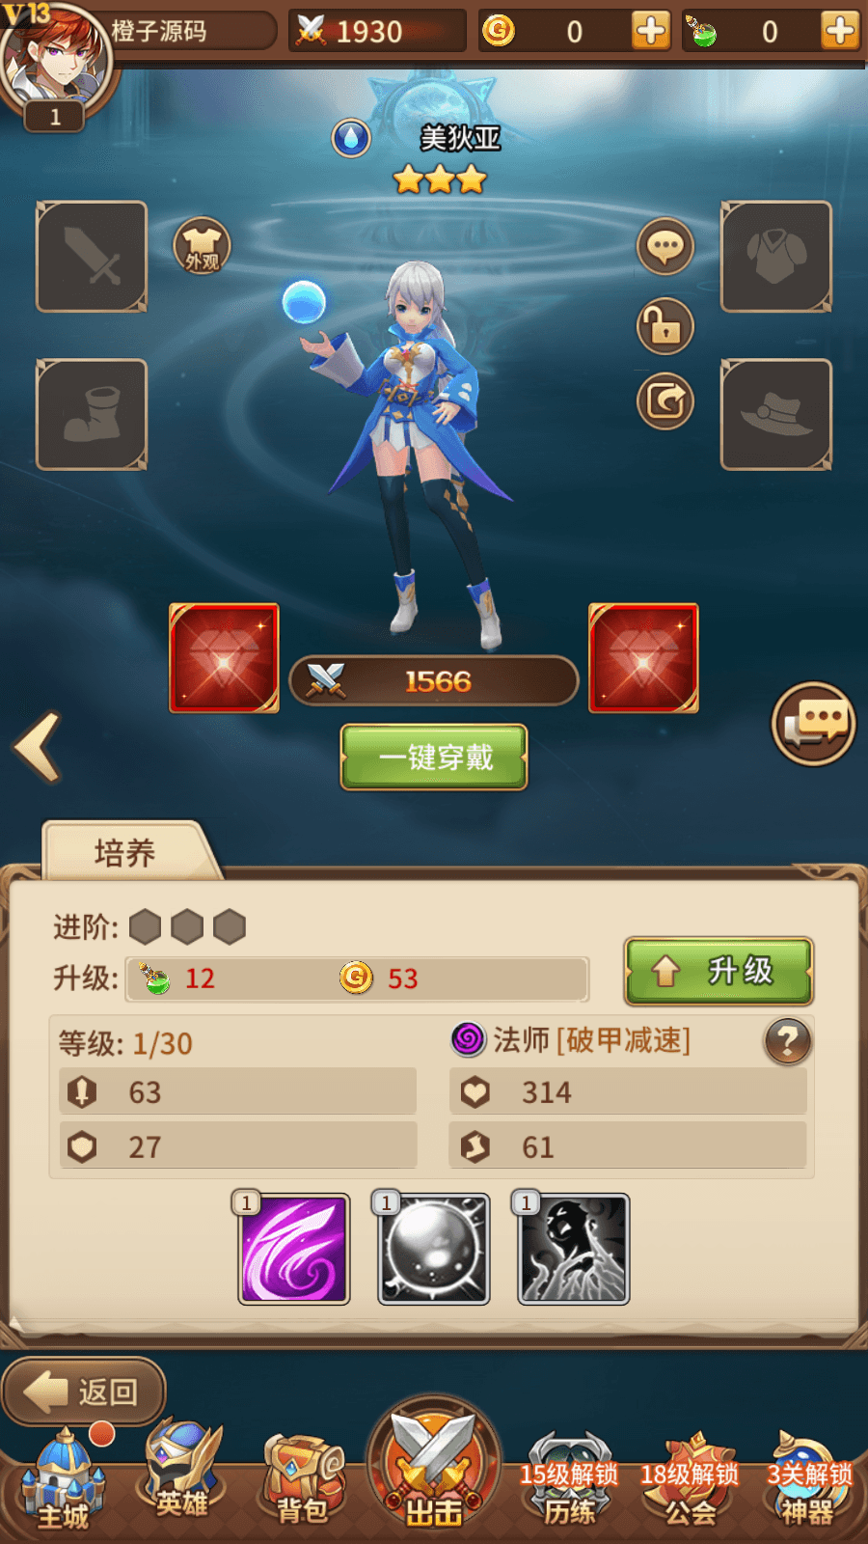Open the question mark help icon

coord(788,1042)
